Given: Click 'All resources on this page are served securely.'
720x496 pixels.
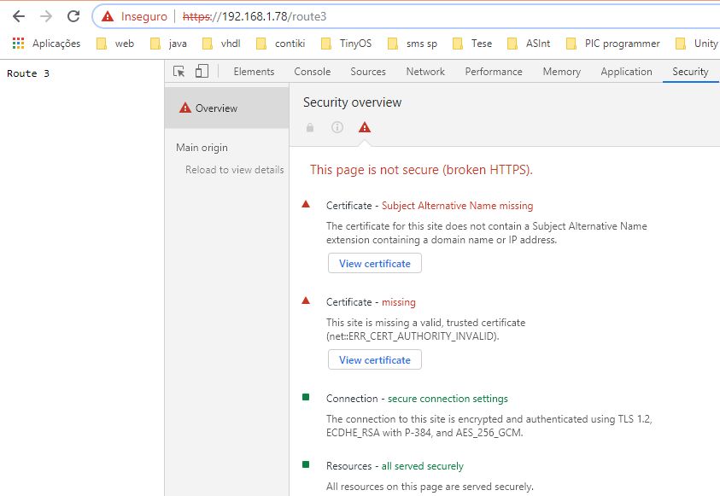Looking at the screenshot, I should 430,487.
